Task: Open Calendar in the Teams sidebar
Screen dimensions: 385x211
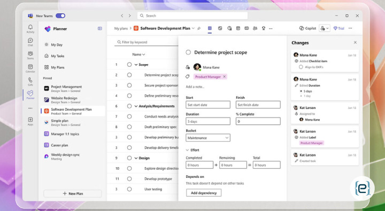Action: tap(30, 68)
